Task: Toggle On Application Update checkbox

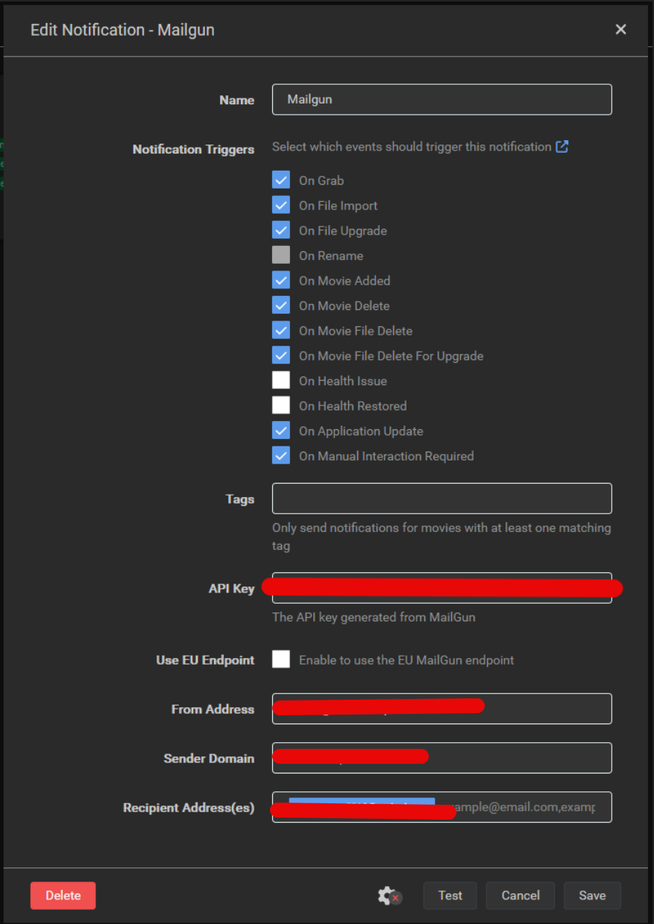Action: (281, 431)
